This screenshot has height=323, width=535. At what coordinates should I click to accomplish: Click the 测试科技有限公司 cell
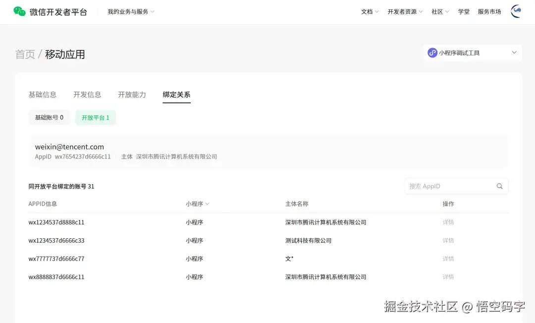point(309,240)
